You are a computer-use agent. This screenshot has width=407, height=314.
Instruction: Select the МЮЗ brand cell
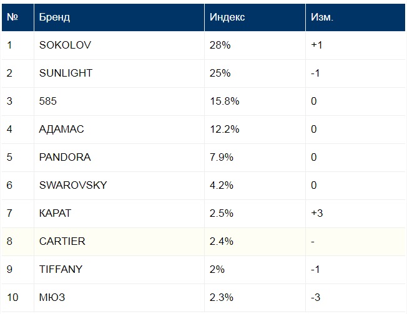[52, 297]
